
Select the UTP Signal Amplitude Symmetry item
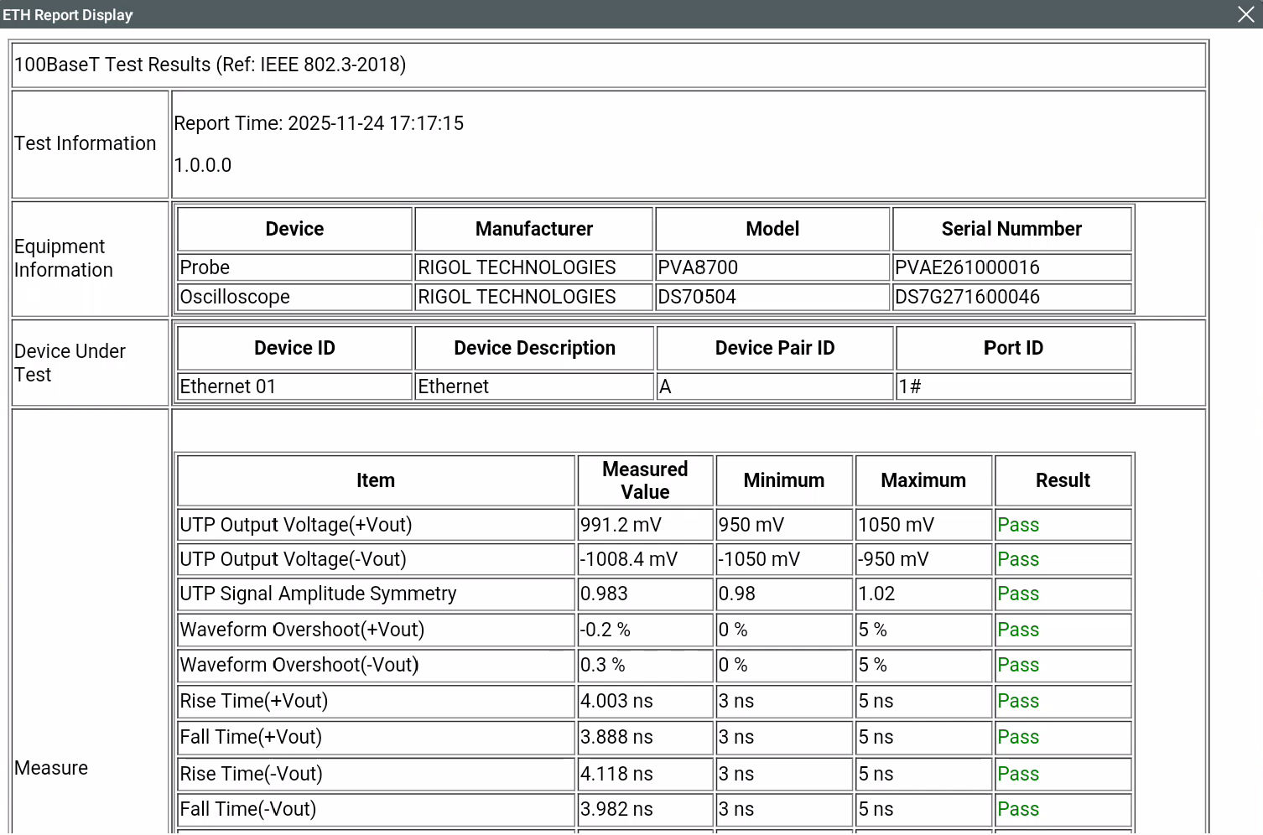coord(376,594)
